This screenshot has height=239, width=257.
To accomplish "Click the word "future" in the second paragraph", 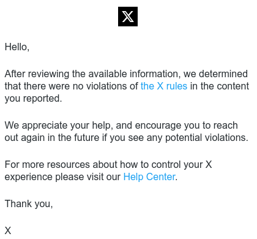I will [86, 138].
